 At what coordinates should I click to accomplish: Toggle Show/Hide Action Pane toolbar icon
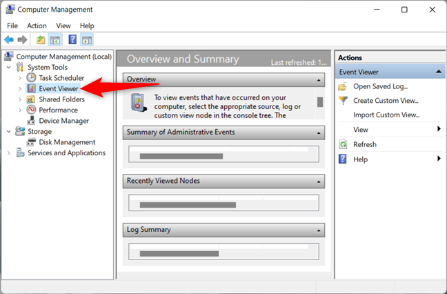[x=87, y=39]
